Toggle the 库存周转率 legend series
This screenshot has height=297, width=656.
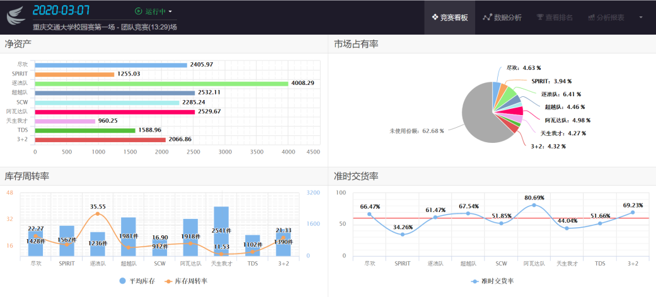tap(186, 281)
